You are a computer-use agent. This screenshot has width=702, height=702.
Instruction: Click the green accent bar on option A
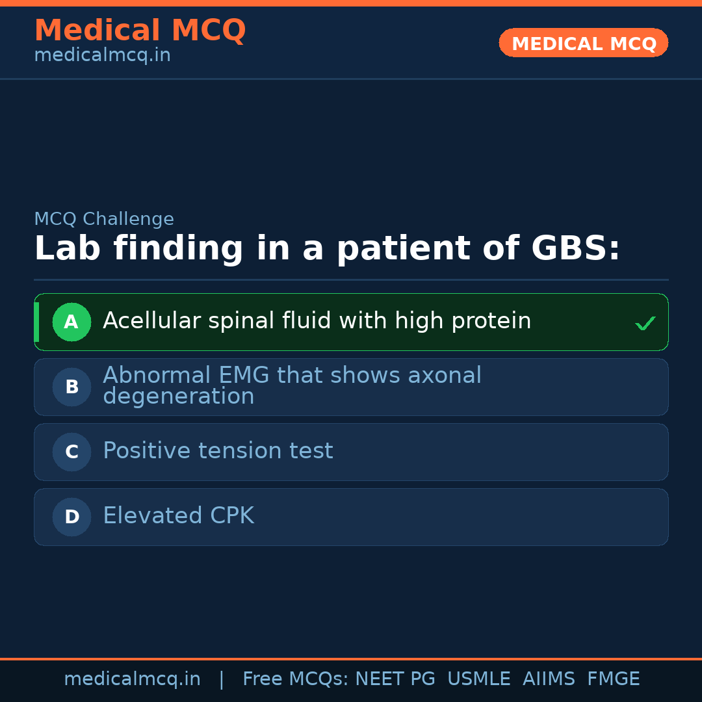point(36,322)
